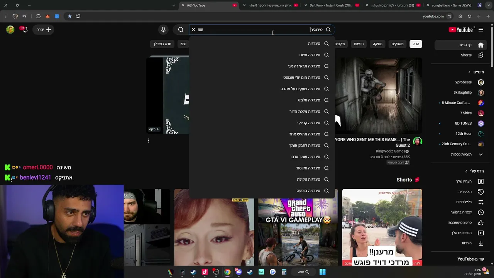Choose the suggestion סינרגיה מרגיש אחר
This screenshot has height=278, width=494.
click(x=262, y=134)
